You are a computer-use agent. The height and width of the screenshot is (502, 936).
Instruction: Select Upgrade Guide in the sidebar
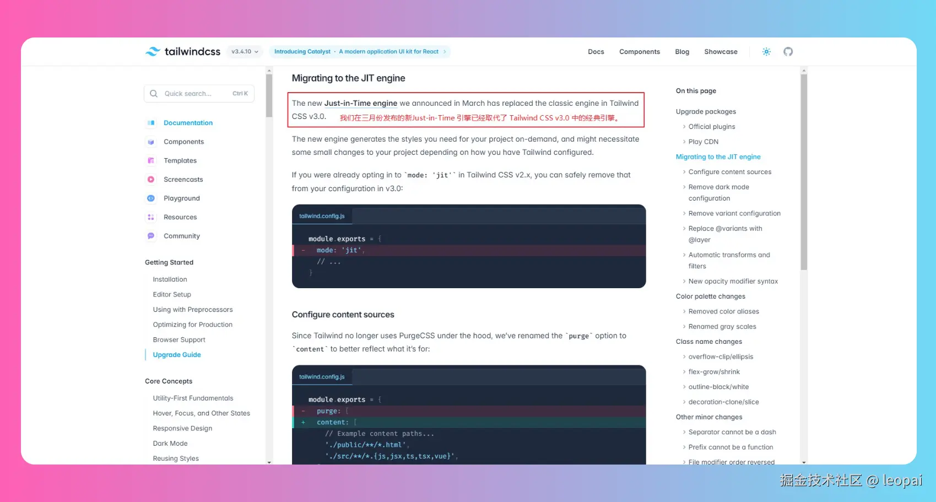tap(177, 355)
